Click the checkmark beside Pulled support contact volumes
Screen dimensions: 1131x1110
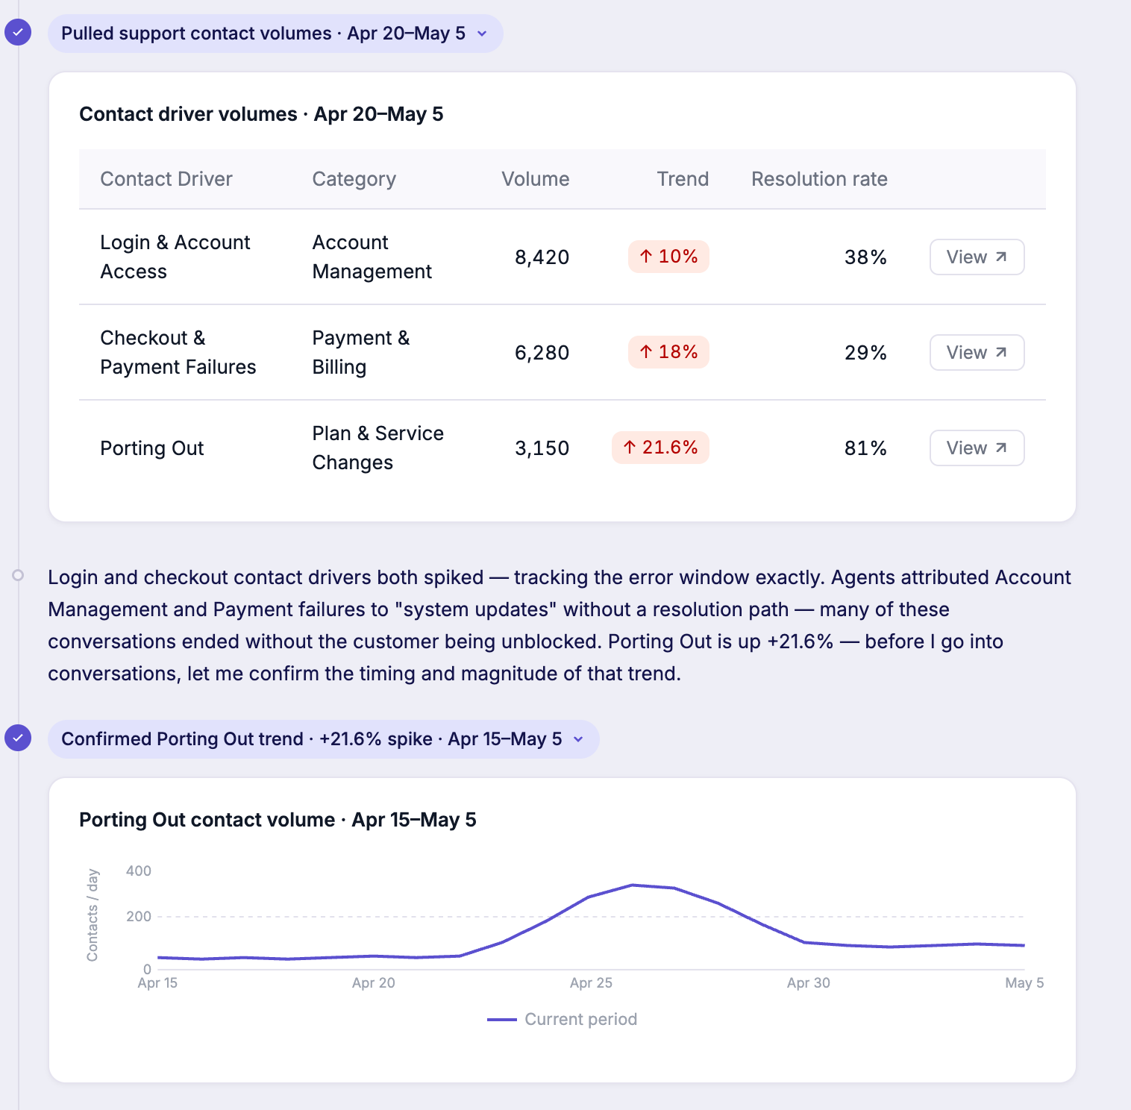point(18,33)
